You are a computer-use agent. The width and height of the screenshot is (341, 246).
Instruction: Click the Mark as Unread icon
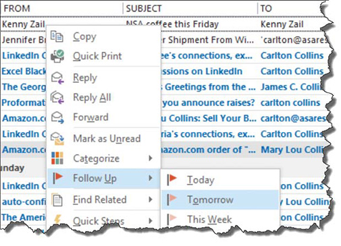57,139
